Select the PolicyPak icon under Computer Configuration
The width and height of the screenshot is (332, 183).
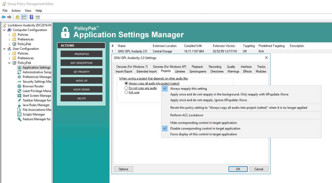tap(14, 44)
